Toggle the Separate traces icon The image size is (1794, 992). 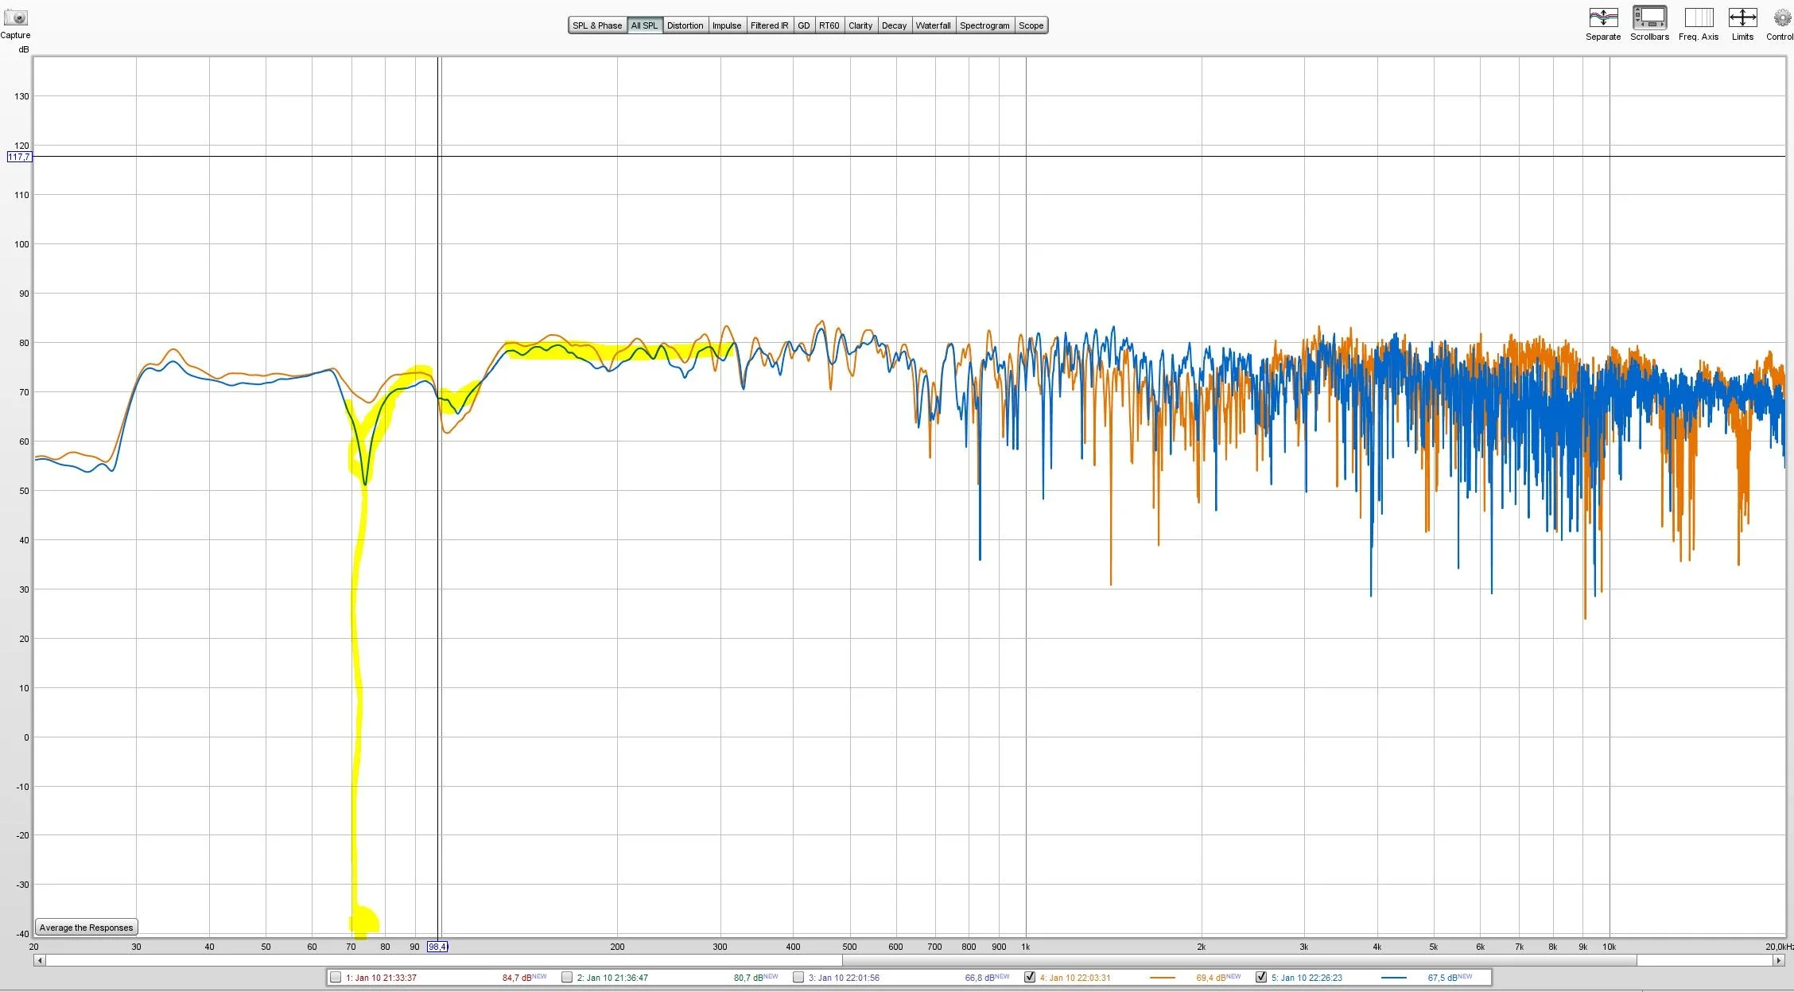(1603, 18)
